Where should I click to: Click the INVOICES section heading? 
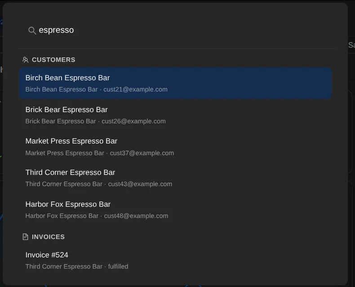tap(48, 237)
